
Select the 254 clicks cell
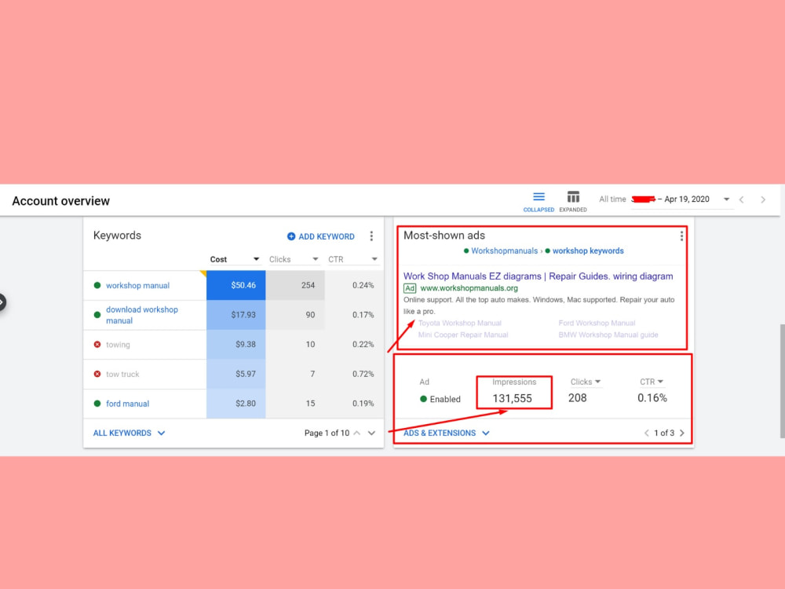point(295,286)
